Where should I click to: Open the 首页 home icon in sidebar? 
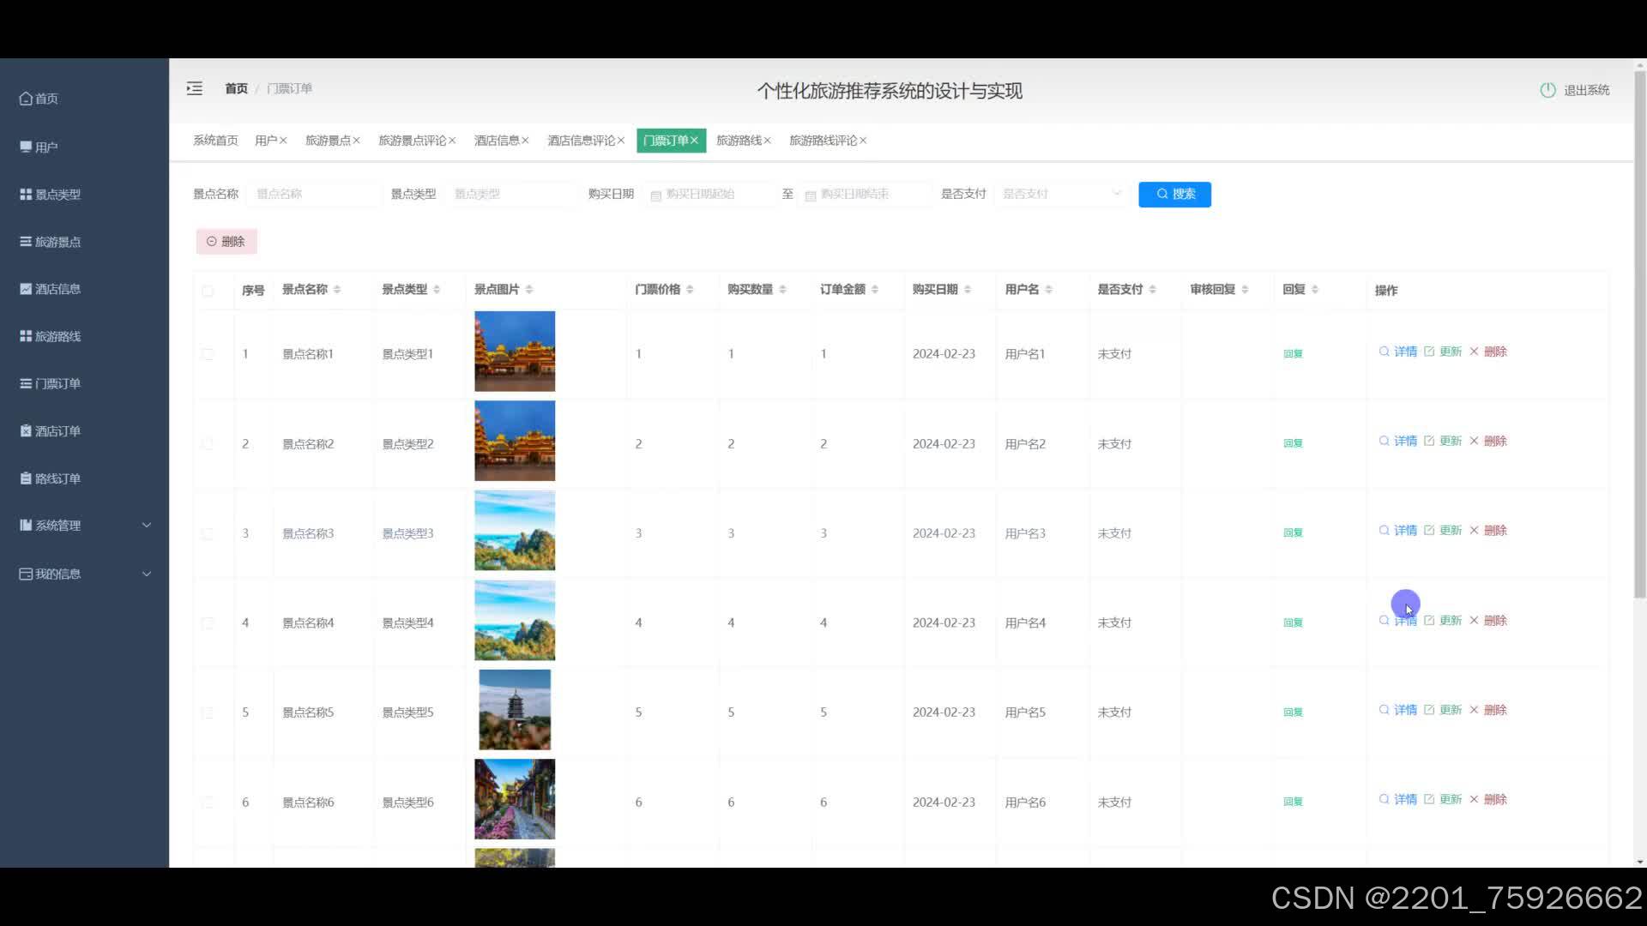[x=27, y=99]
